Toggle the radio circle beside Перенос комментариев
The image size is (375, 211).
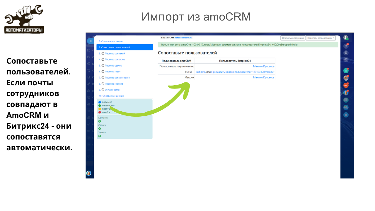pyautogui.click(x=103, y=78)
